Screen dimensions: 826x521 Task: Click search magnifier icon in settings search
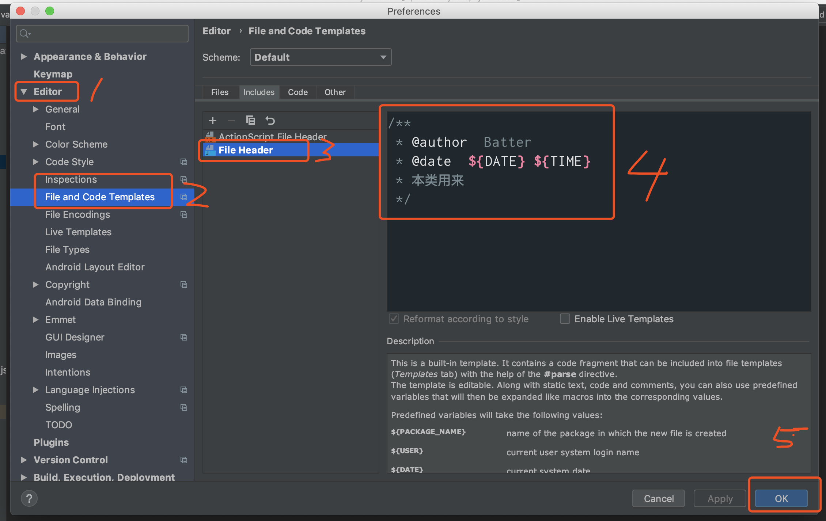[x=24, y=34]
